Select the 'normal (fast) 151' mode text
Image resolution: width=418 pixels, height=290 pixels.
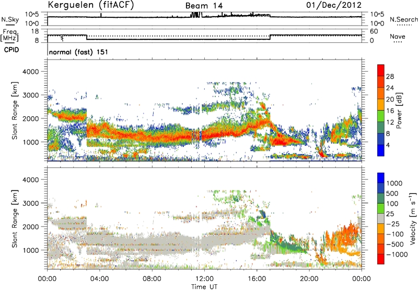(79, 52)
